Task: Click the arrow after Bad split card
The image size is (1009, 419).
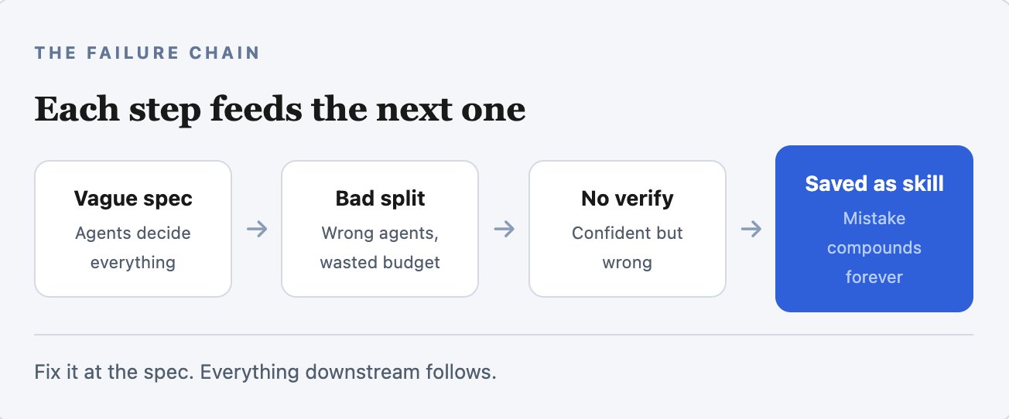Action: [x=504, y=229]
